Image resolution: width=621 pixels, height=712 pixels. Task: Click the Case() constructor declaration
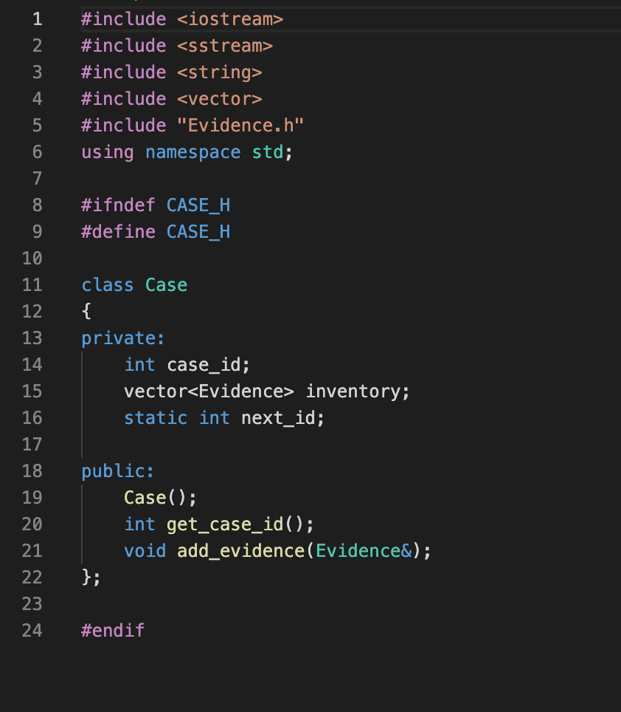[161, 498]
